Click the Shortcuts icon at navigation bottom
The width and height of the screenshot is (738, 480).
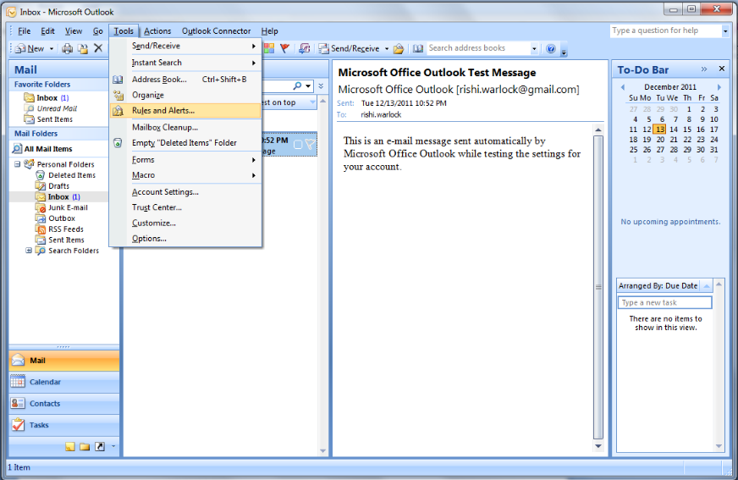pos(100,447)
